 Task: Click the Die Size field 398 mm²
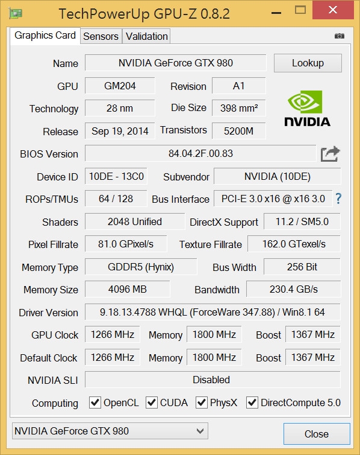[239, 108]
